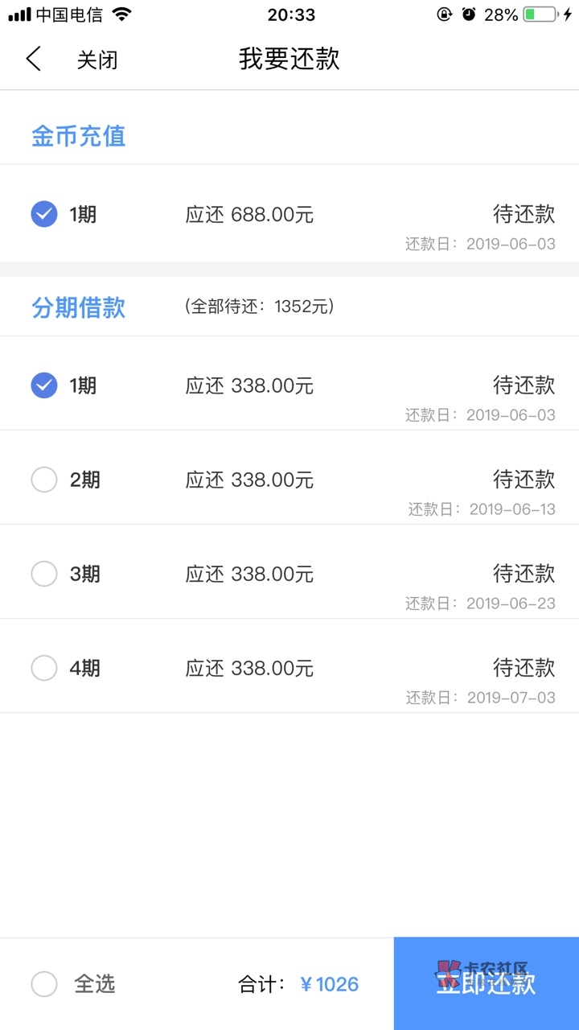Uncheck the 金币充值 1期 checkbox
The image size is (579, 1030).
point(44,214)
